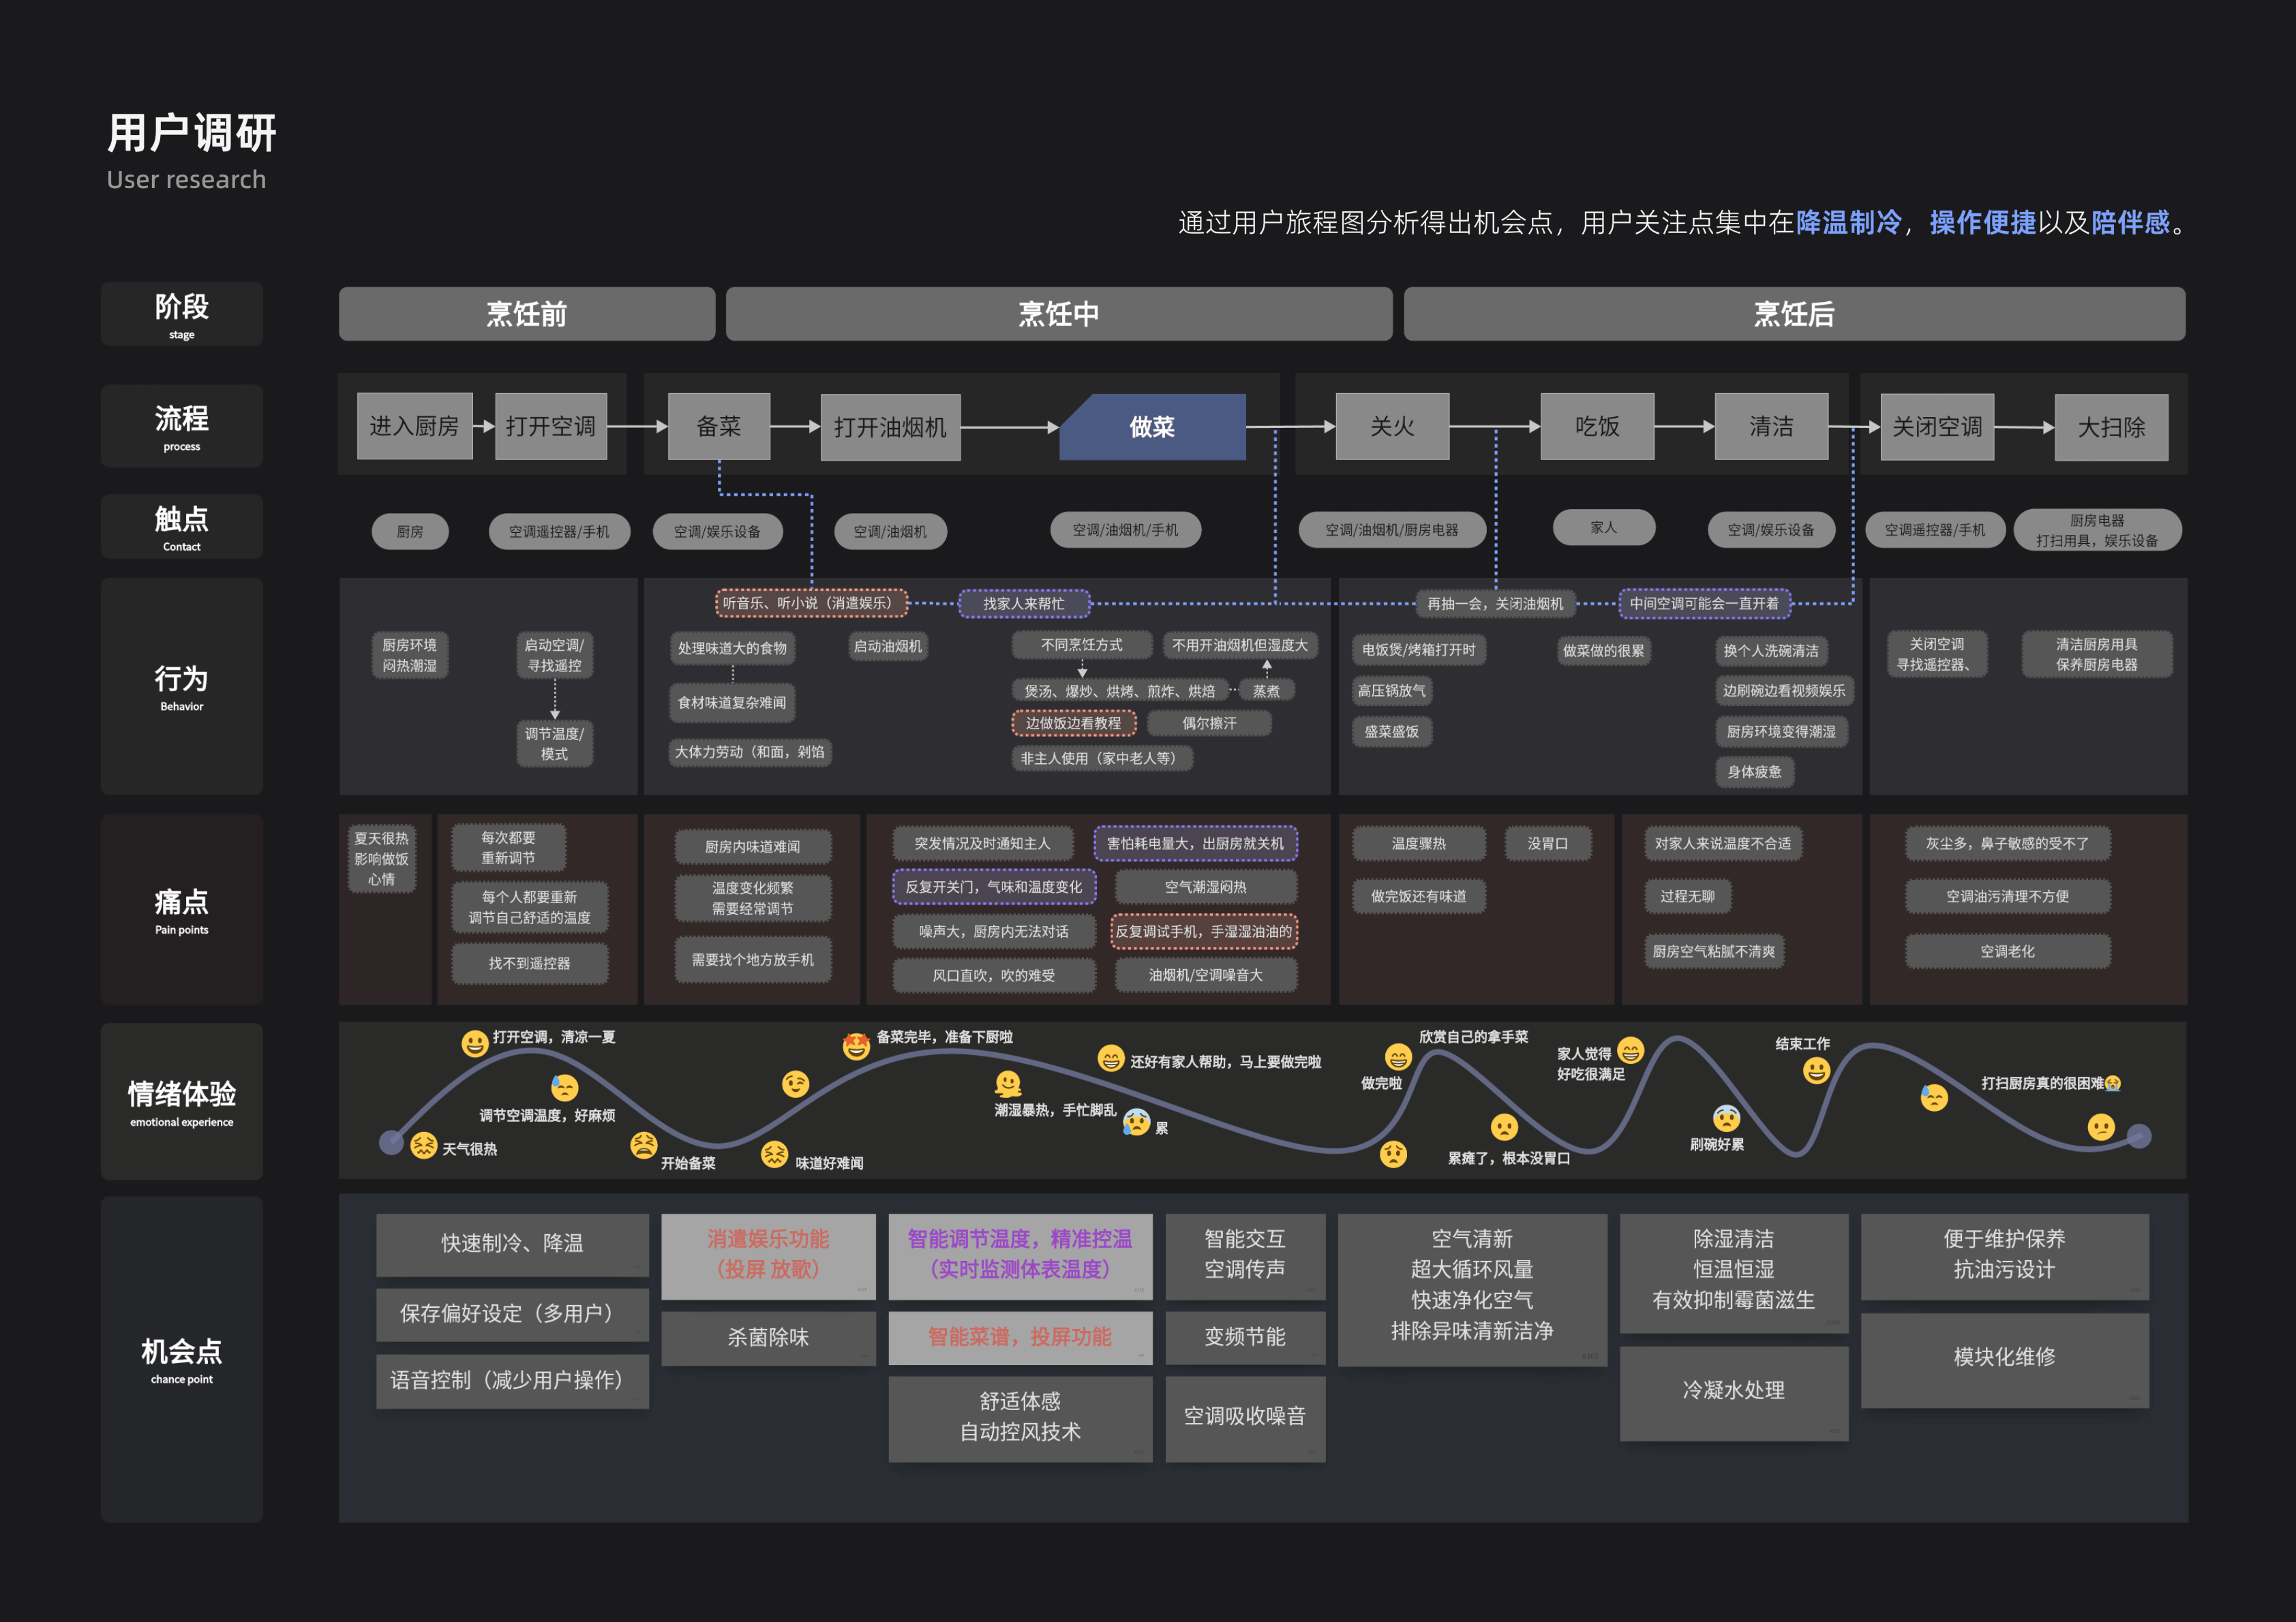Viewport: 2296px width, 1622px height.
Task: Click the smiley emoji under 结束工作
Action: click(1816, 1071)
